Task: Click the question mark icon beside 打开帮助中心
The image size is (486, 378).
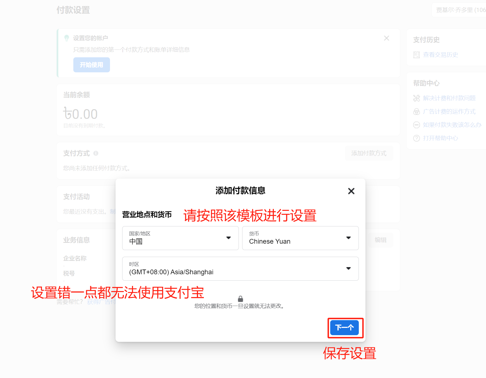Action: [416, 138]
